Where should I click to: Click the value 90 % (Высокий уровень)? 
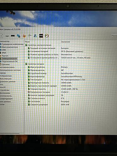coord(72,51)
